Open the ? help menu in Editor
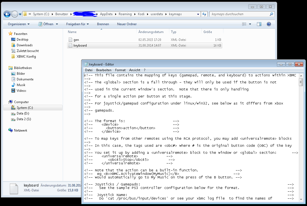The height and width of the screenshot is (206, 307). (x=145, y=70)
